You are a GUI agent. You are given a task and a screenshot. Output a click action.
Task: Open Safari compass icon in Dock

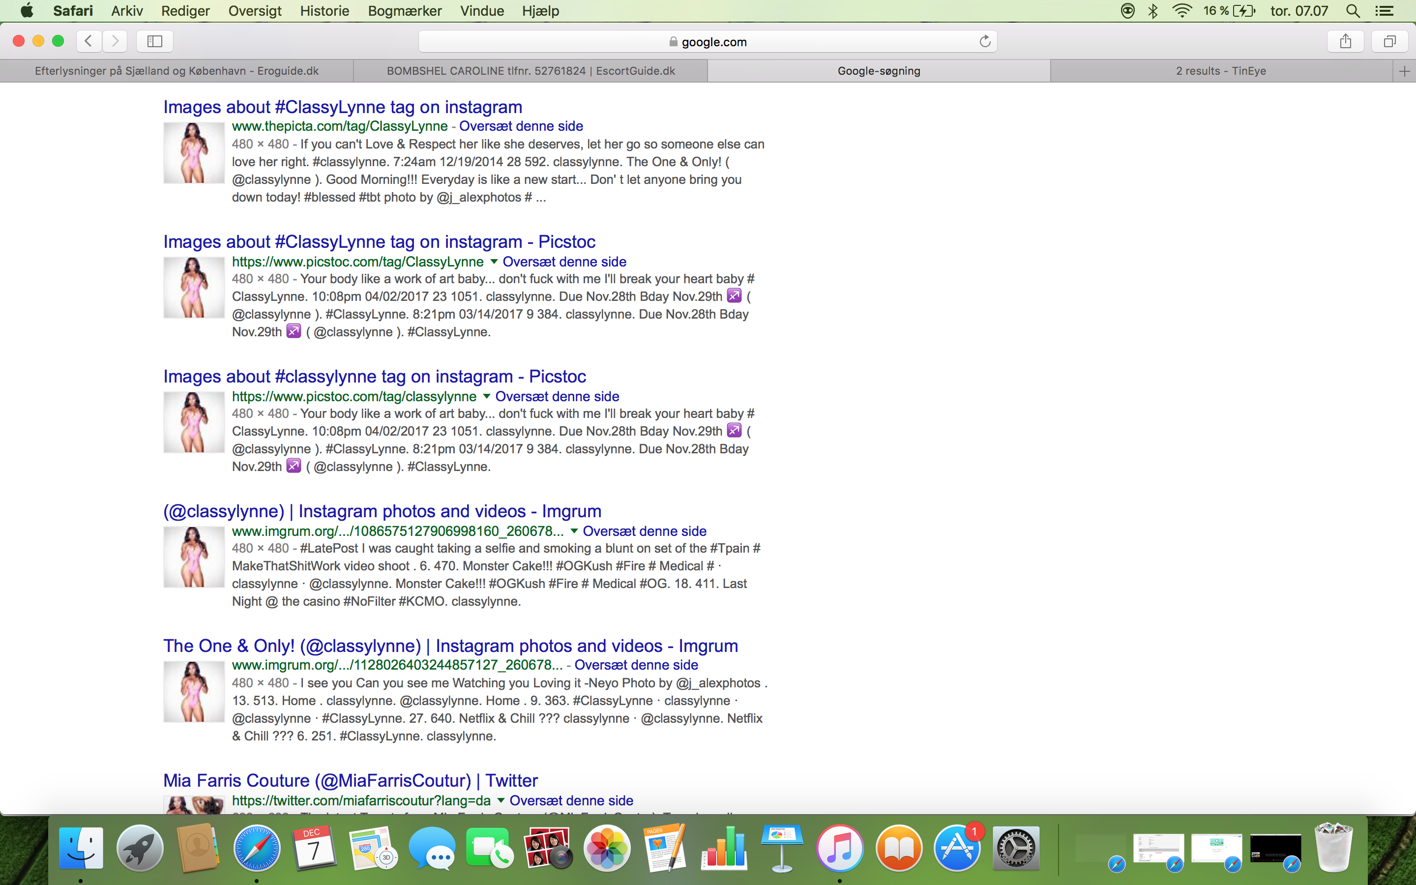coord(256,848)
